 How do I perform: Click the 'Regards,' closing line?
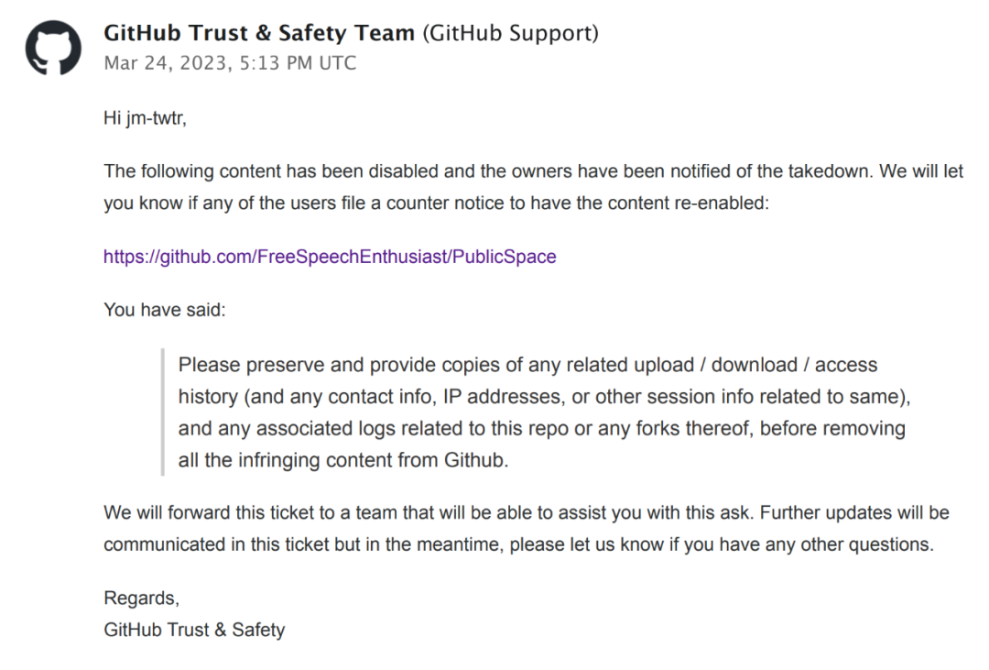pyautogui.click(x=141, y=599)
